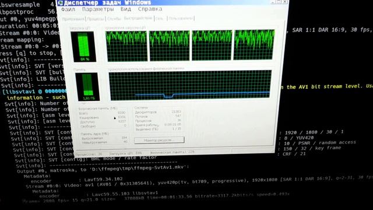The height and width of the screenshot is (210, 373).
Task: Click terminal text Lavf59.34.102
Action: point(104,178)
